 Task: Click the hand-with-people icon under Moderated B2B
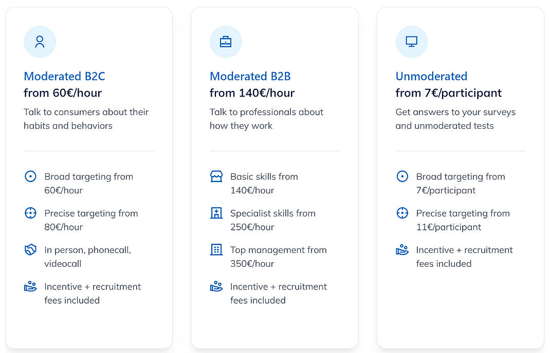(216, 287)
